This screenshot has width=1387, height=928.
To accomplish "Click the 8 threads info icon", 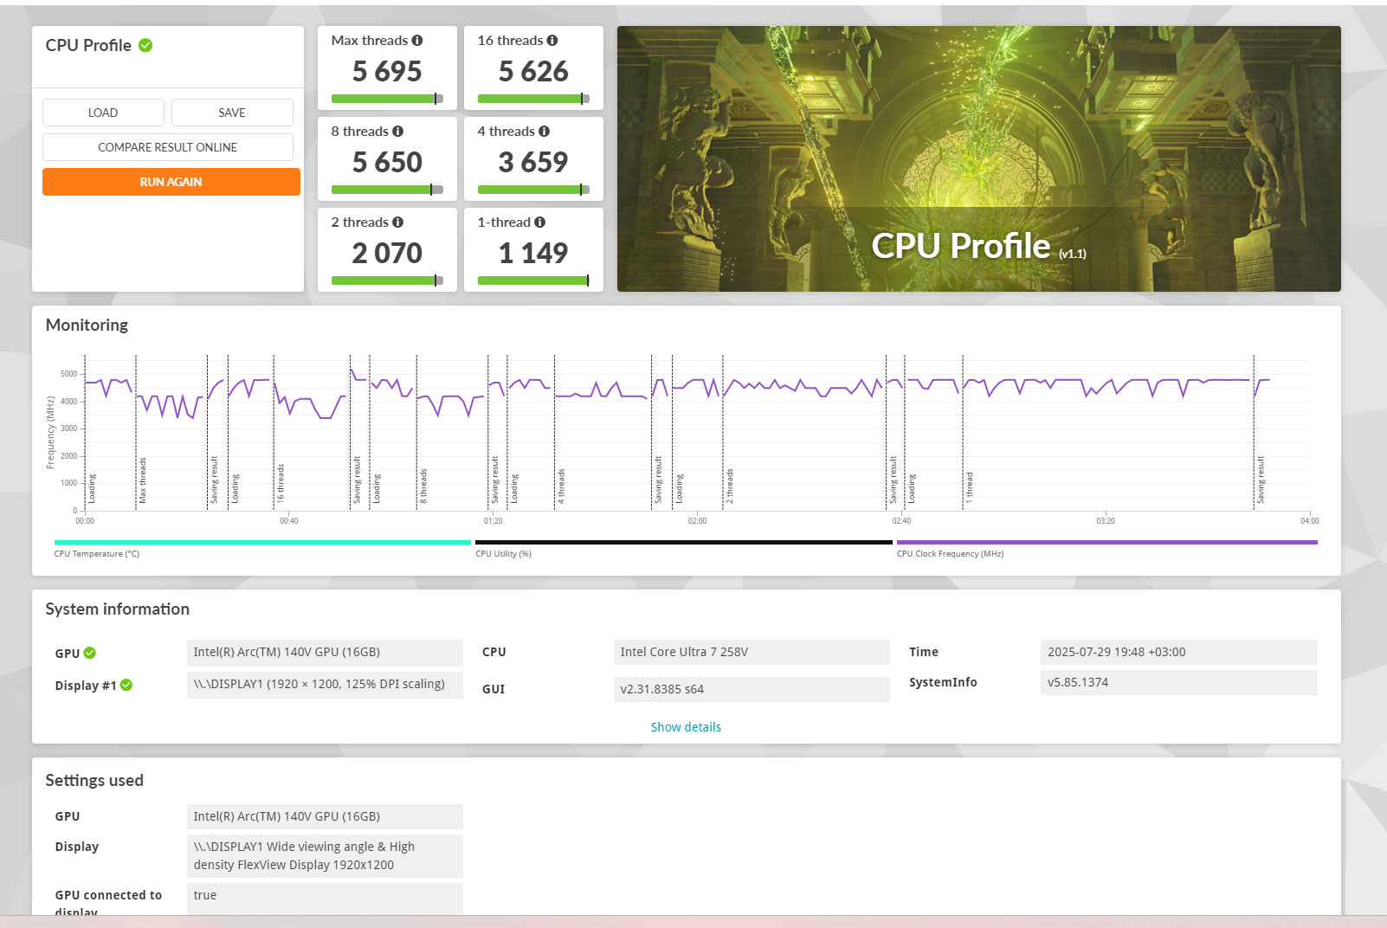I will 397,132.
